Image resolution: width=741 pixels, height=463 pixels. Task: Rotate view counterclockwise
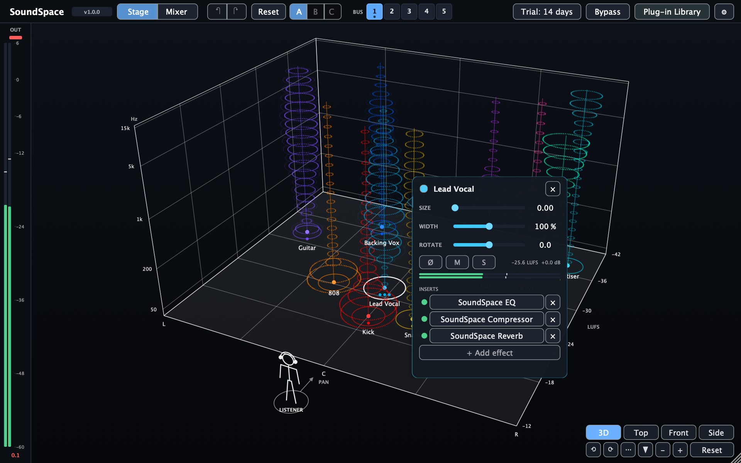(x=593, y=449)
